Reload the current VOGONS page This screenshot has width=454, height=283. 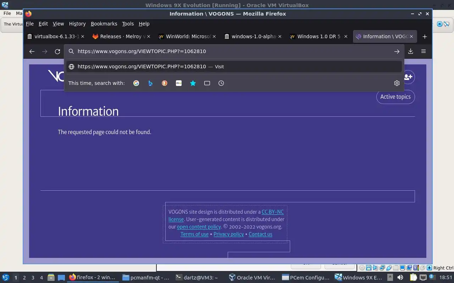[x=57, y=51]
